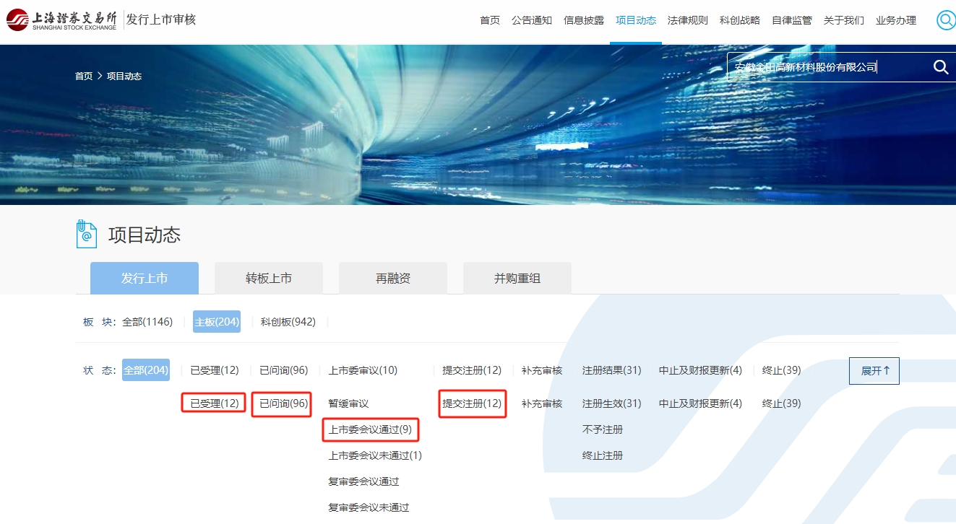956x524 pixels.
Task: Select the 并购重组 tab
Action: (517, 278)
